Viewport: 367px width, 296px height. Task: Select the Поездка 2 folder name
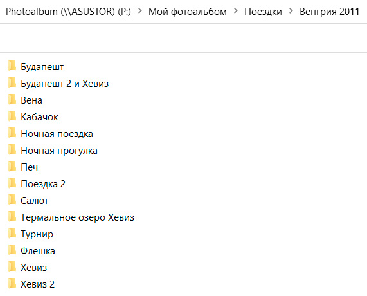[43, 184]
